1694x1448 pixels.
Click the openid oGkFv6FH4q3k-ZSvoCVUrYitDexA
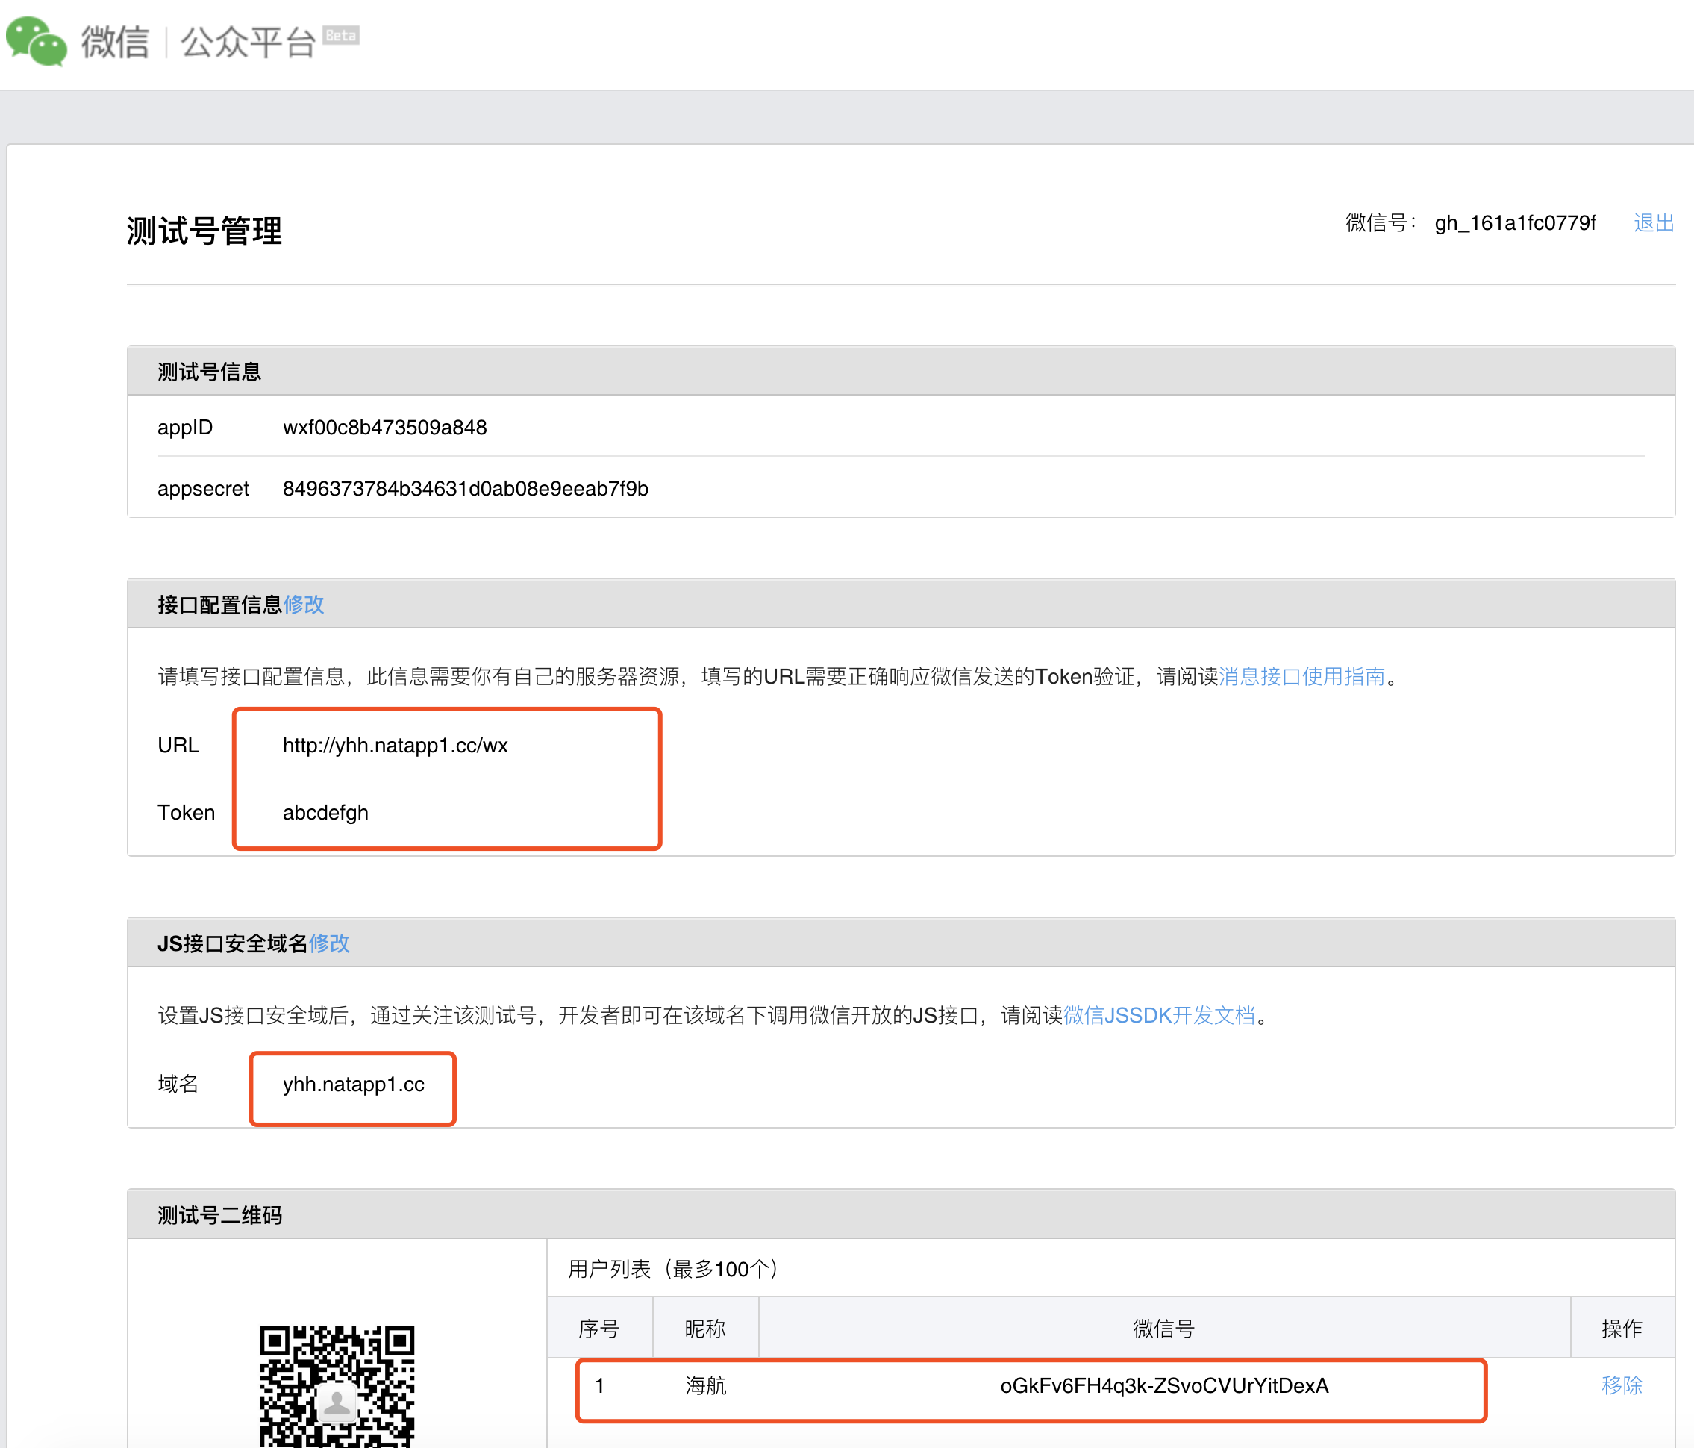click(x=1164, y=1385)
